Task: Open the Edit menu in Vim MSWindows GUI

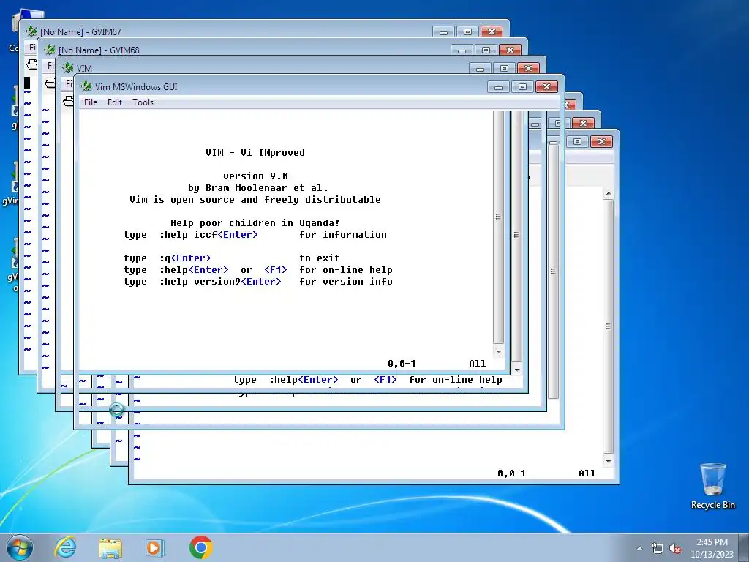Action: (115, 102)
